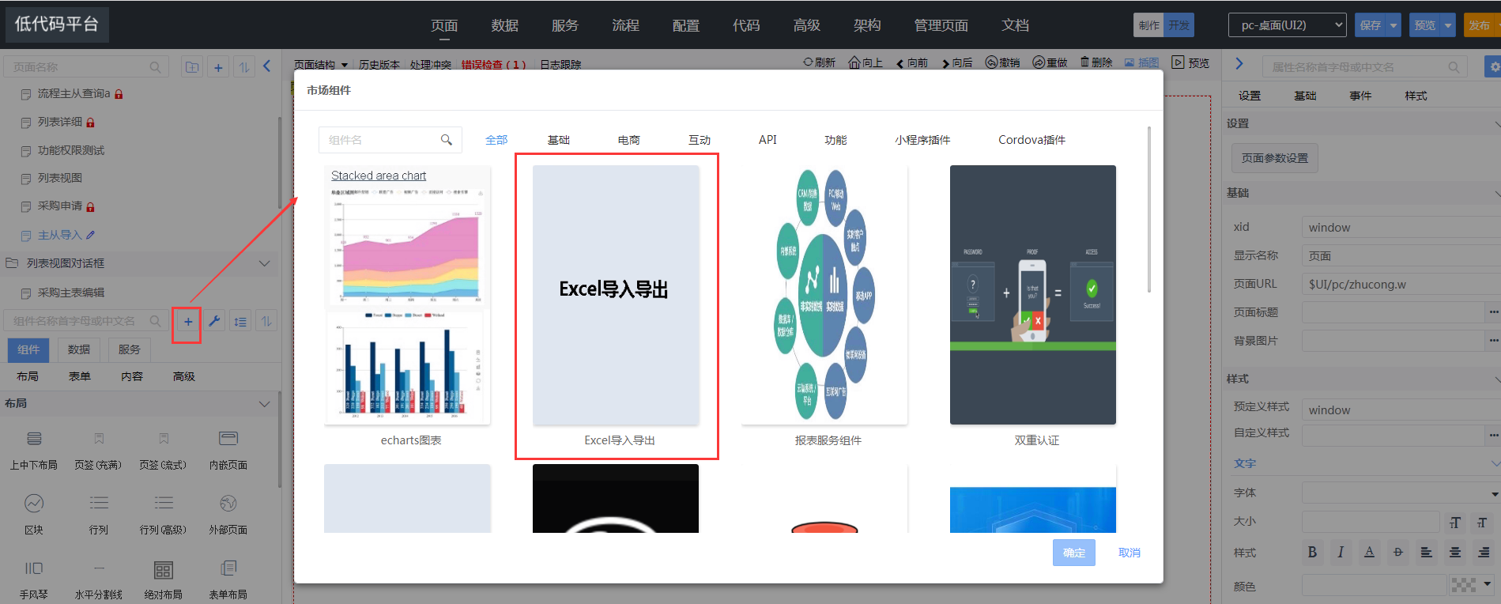Click ellipsis button next to 页面标题 field
The height and width of the screenshot is (604, 1501).
point(1492,312)
